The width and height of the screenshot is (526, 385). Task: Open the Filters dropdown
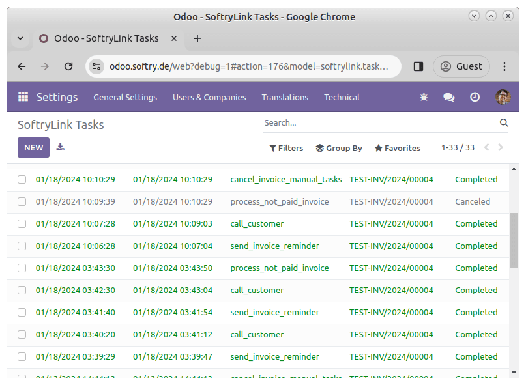(x=286, y=148)
